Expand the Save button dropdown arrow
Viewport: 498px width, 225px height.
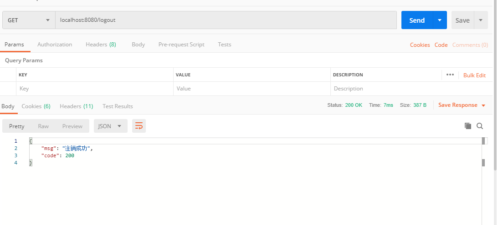(x=481, y=20)
